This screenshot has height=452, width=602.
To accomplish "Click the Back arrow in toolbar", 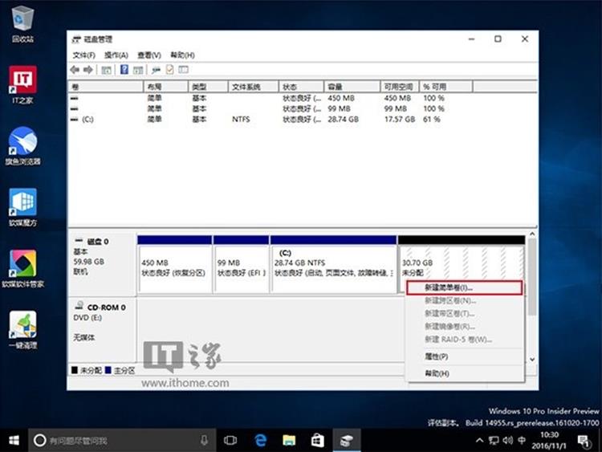I will coord(75,70).
